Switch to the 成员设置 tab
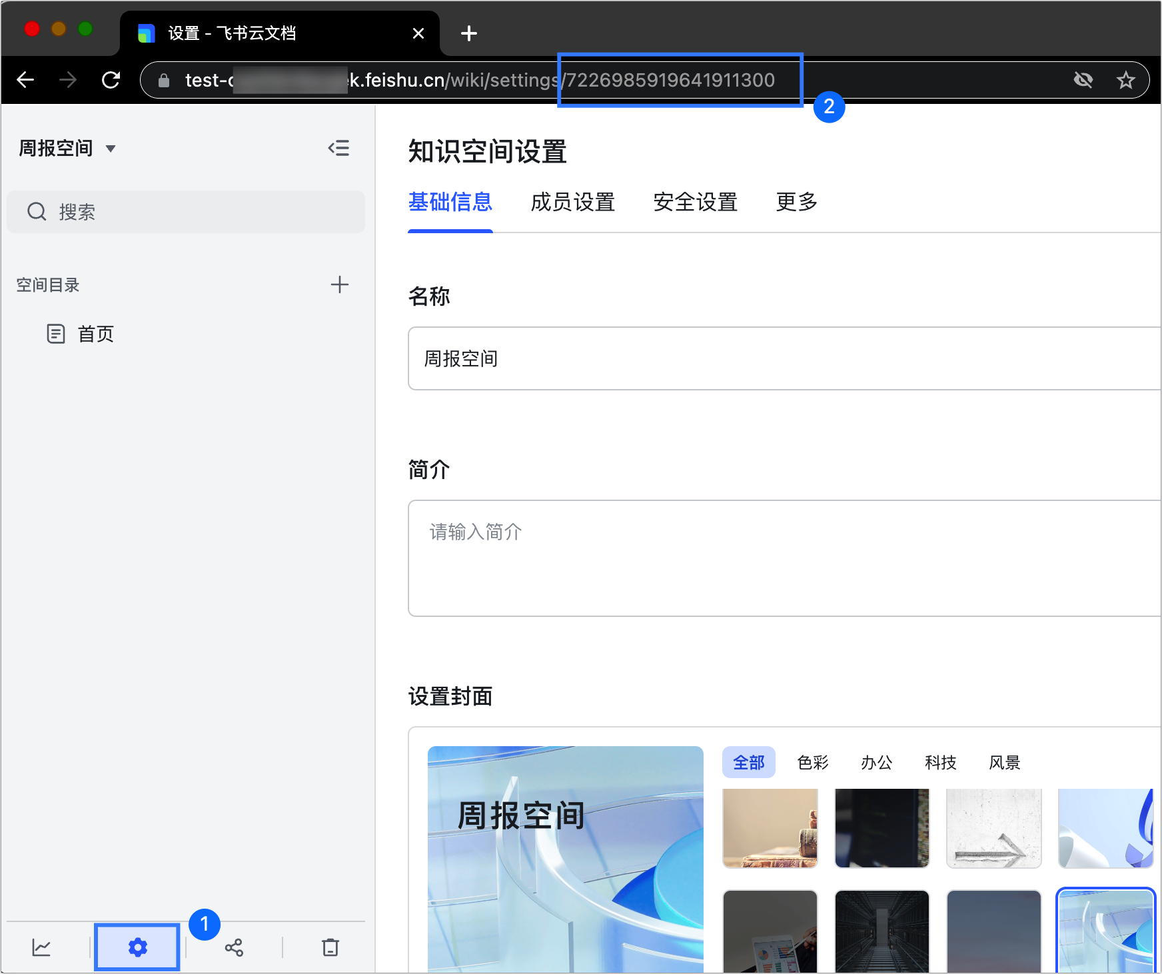Image resolution: width=1162 pixels, height=974 pixels. pyautogui.click(x=572, y=203)
